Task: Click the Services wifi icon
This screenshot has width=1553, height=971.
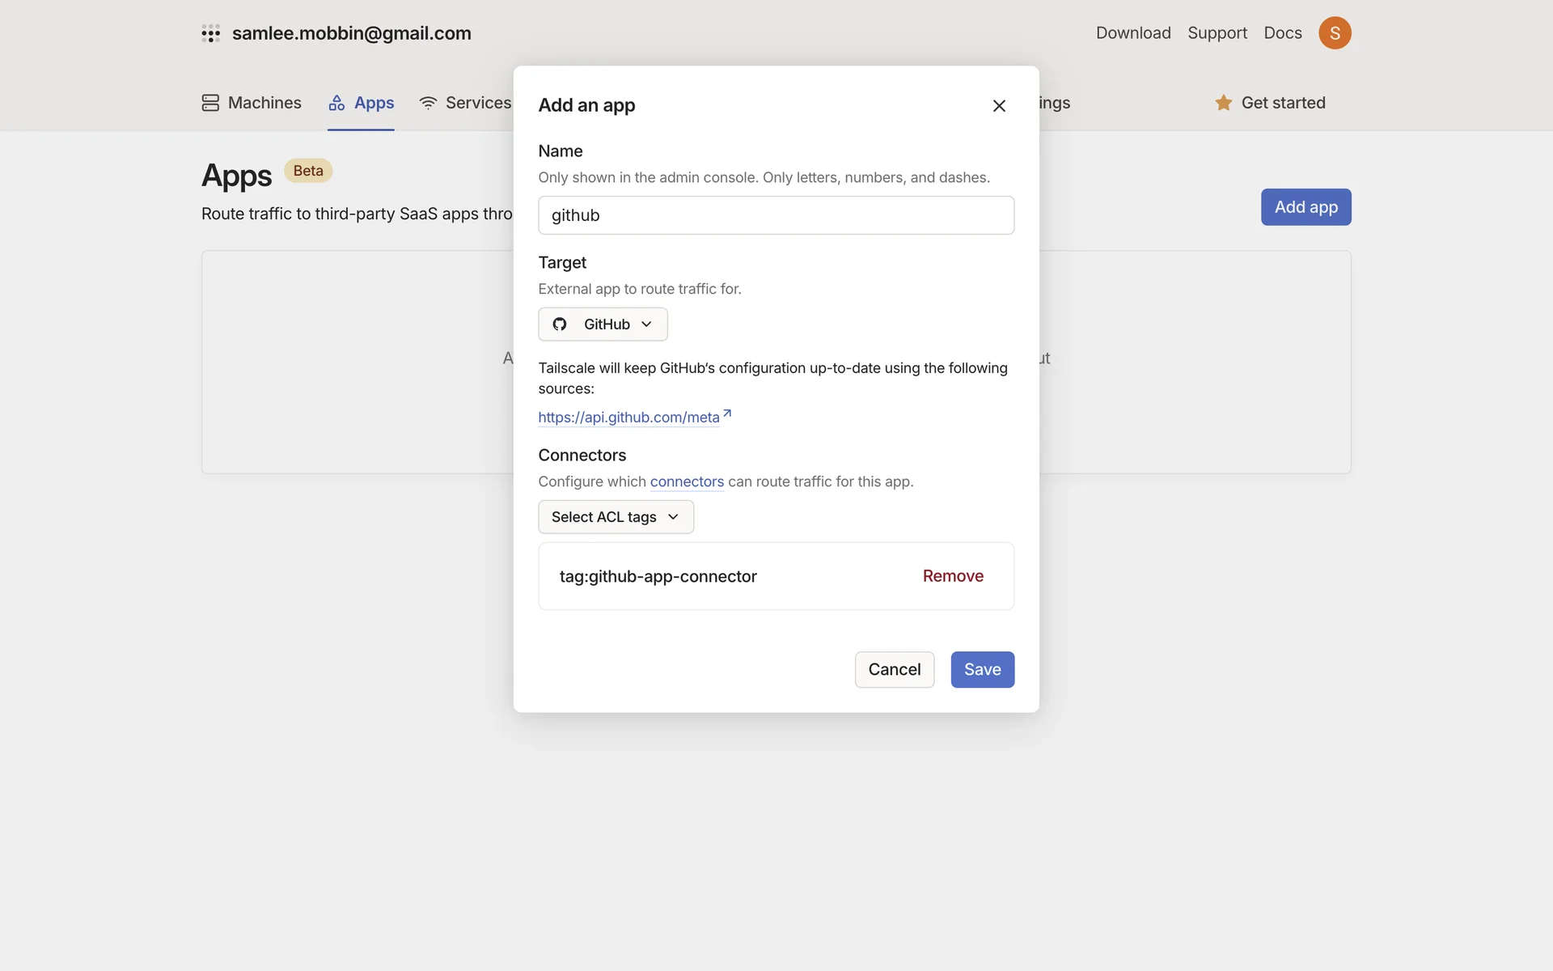Action: (428, 103)
